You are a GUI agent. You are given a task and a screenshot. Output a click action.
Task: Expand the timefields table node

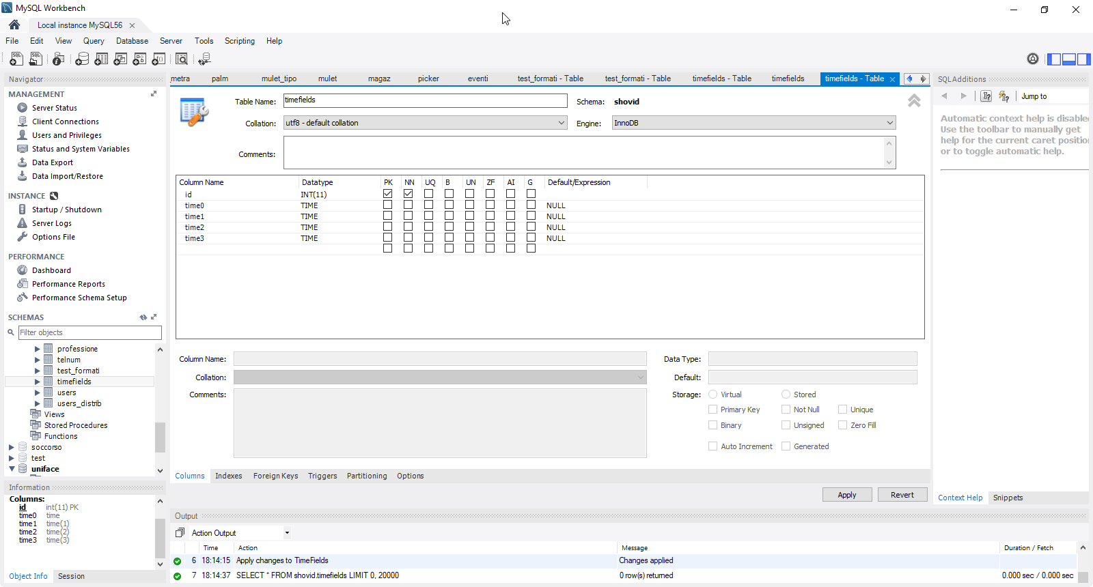(x=38, y=382)
